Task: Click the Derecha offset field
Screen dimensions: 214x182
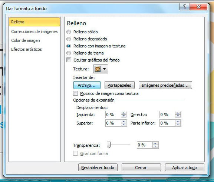Action: [167, 115]
